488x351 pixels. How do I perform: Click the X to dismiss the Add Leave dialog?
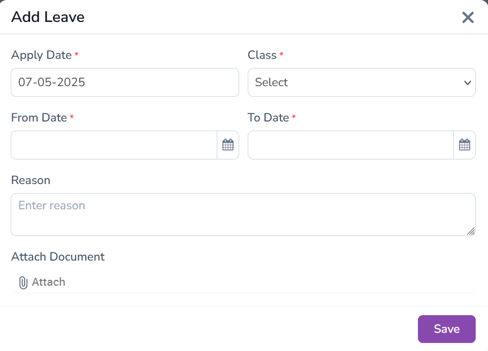point(468,17)
